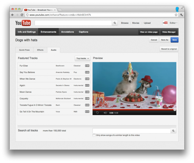Click the track search magnifier button
194x163 pixels.
(x=173, y=131)
